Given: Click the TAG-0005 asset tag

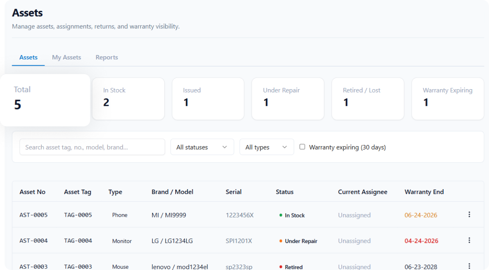Looking at the screenshot, I should (78, 215).
